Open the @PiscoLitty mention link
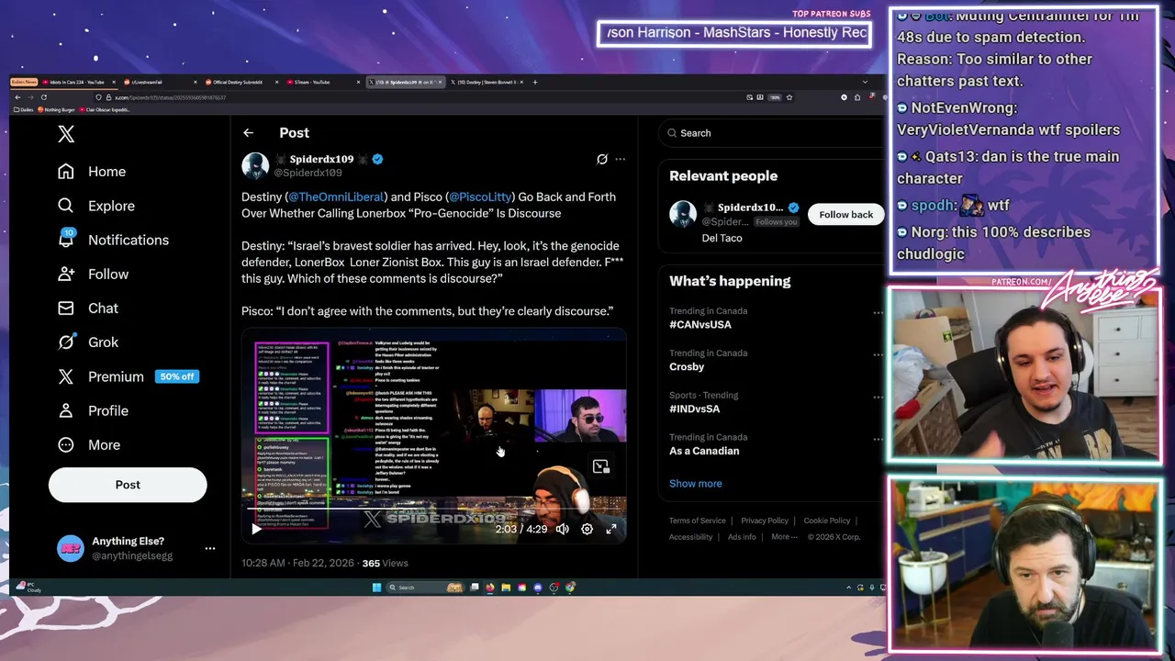Viewport: 1175px width, 661px height. tap(479, 196)
